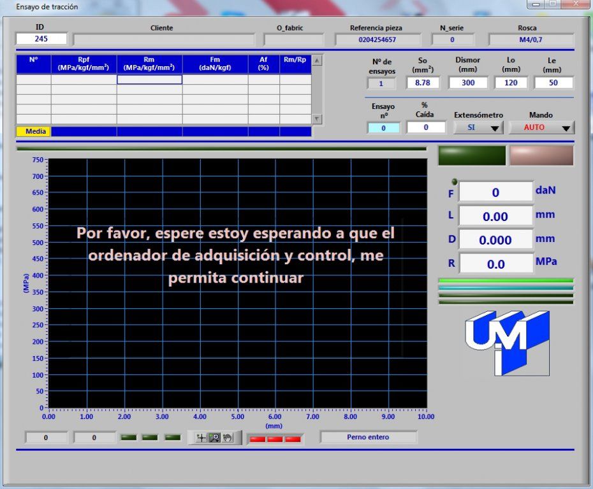The height and width of the screenshot is (489, 593).
Task: Click the Ensayo nº field
Action: 383,128
